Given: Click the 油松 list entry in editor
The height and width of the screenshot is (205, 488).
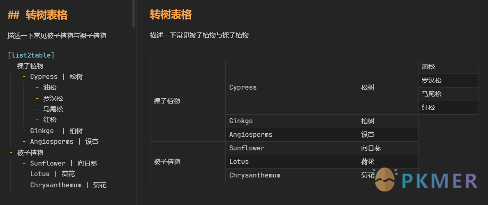Looking at the screenshot, I should click(x=50, y=88).
